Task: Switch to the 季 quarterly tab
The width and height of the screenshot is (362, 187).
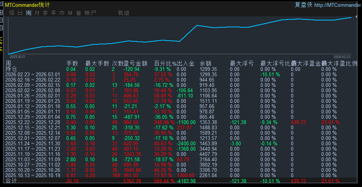Action: (x=45, y=13)
